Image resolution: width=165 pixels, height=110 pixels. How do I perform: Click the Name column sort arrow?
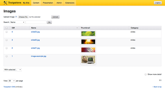[77, 28]
